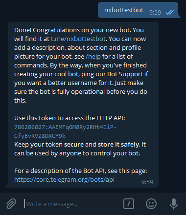Viewport: 186px width, 215px height.
Task: Click the 'For a description of the Bot API' line
Action: tap(81, 171)
